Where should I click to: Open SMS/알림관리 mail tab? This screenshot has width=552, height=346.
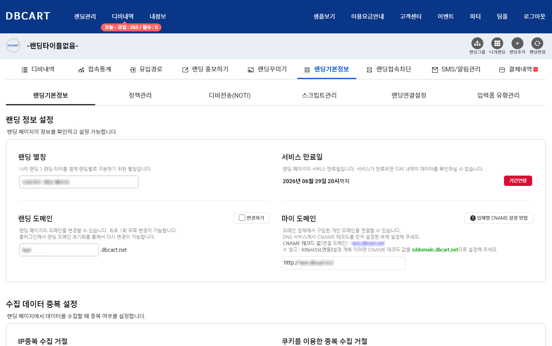click(x=456, y=70)
